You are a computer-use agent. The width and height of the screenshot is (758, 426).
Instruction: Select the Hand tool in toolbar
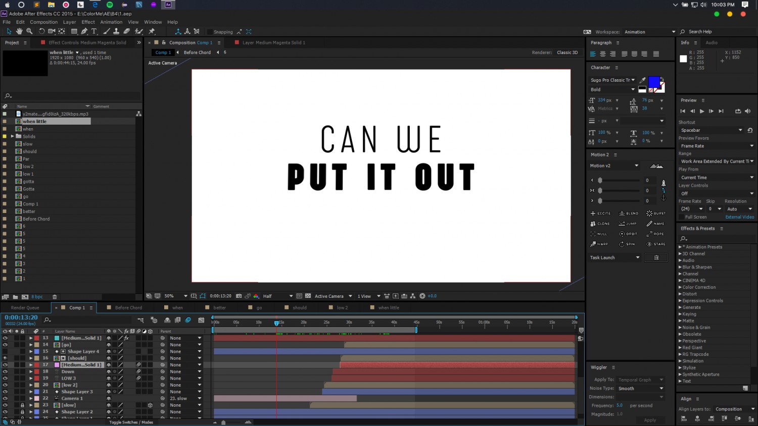pos(19,31)
